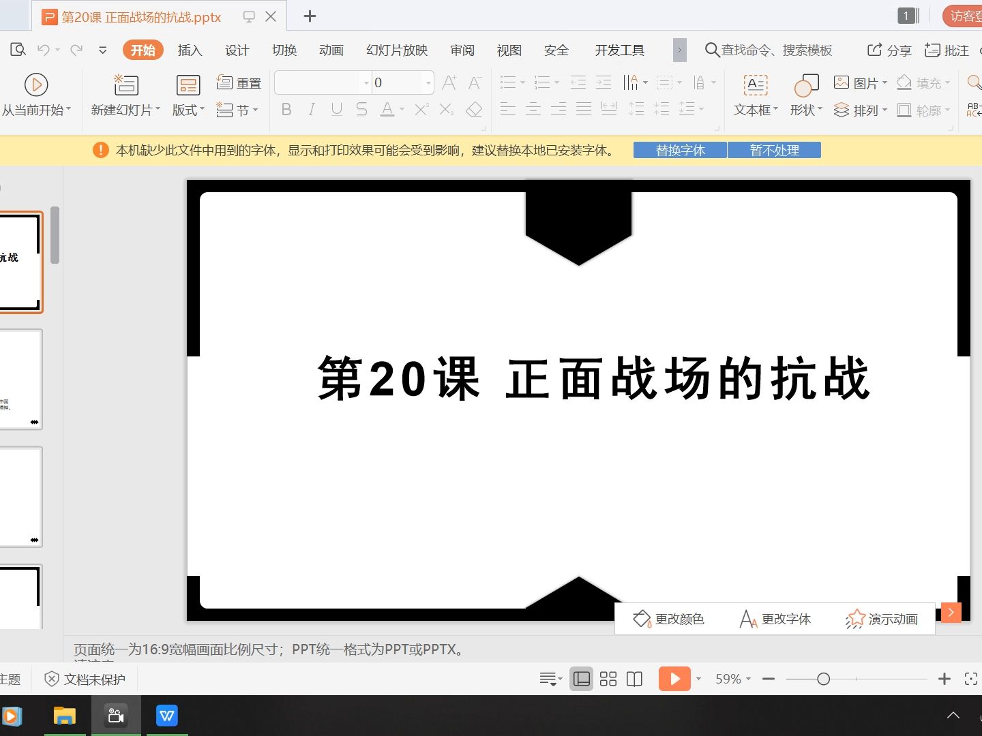982x736 pixels.
Task: Fit slide to window icon
Action: tap(971, 679)
